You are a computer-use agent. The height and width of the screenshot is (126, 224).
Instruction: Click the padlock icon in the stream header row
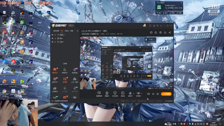(156, 33)
